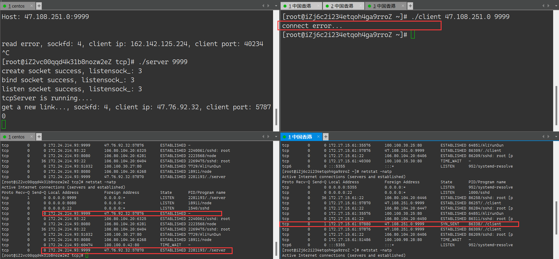Click 'Host: 47.108.251.0:9999' line
This screenshot has height=259, width=559.
click(45, 17)
